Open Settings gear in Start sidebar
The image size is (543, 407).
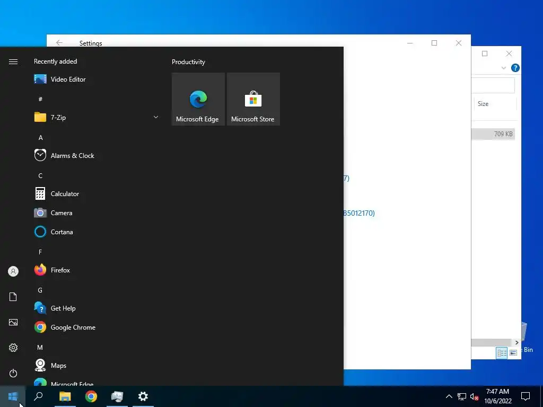coord(13,348)
